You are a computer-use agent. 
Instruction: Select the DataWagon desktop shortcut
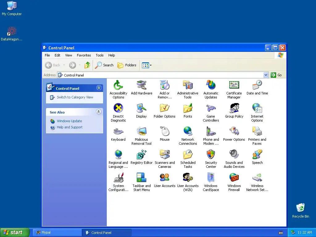[12, 34]
